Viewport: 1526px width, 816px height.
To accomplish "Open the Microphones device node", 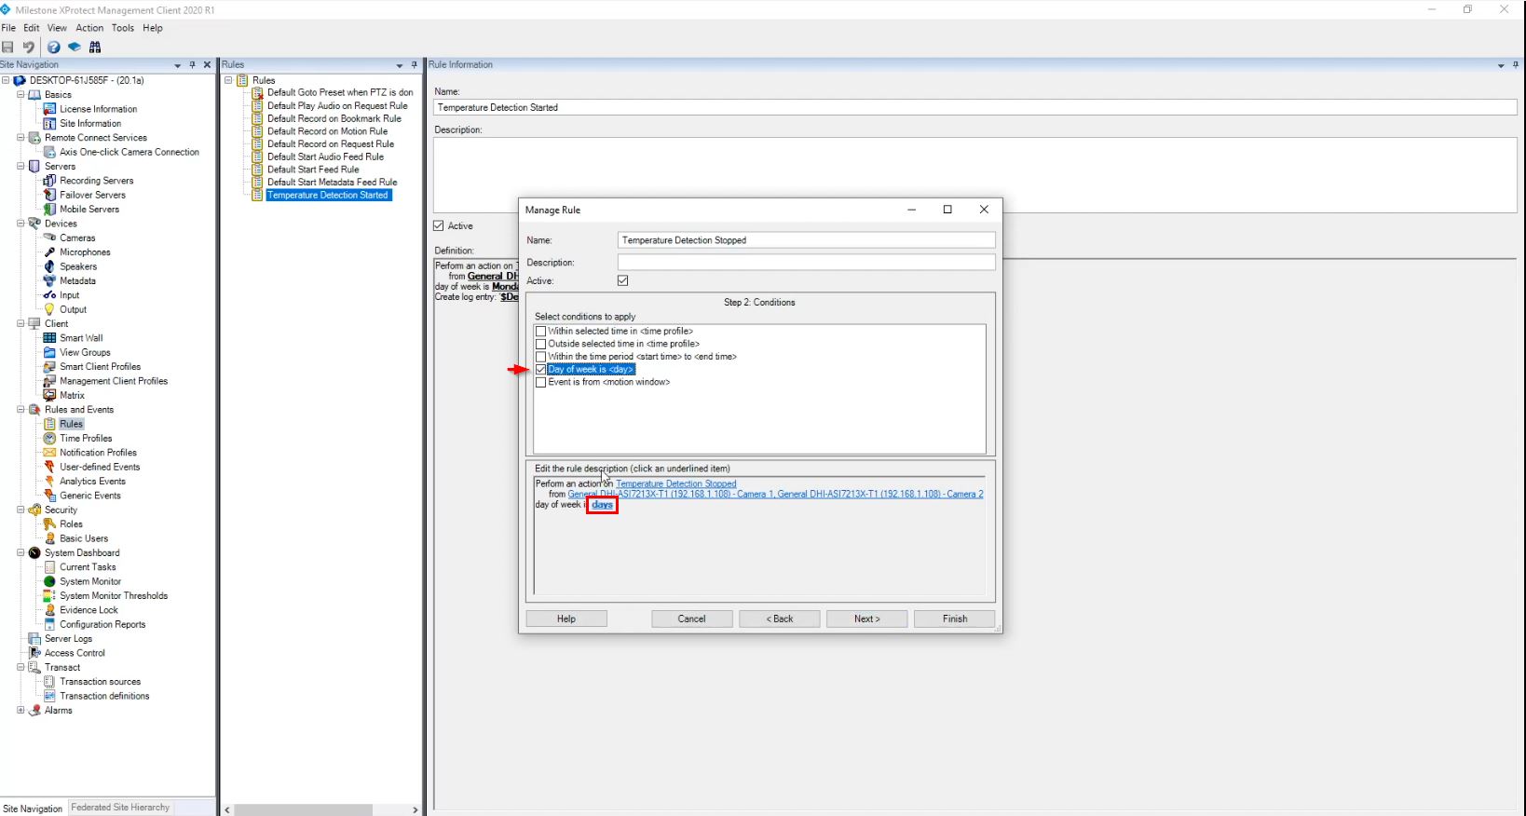I will [x=85, y=252].
